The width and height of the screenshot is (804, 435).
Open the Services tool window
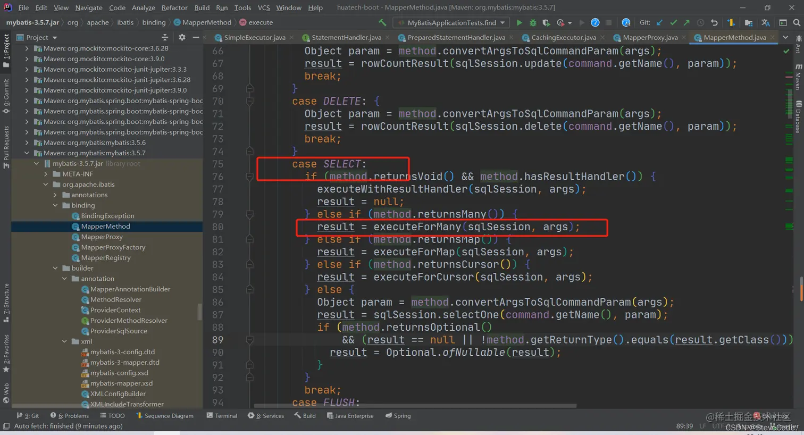[266, 416]
